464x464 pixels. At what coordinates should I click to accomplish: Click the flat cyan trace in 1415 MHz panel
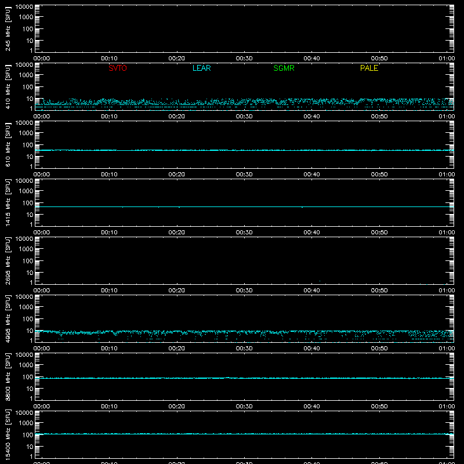click(244, 207)
